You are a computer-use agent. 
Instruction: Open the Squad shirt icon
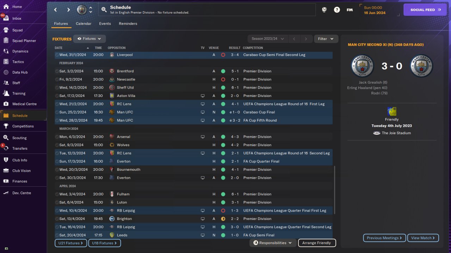[6, 30]
